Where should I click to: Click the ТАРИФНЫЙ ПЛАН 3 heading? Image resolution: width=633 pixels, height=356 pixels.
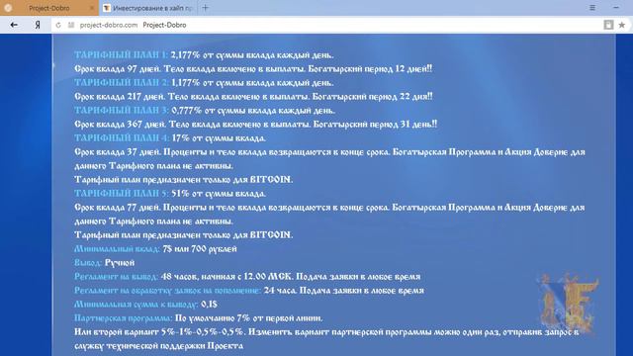point(121,110)
